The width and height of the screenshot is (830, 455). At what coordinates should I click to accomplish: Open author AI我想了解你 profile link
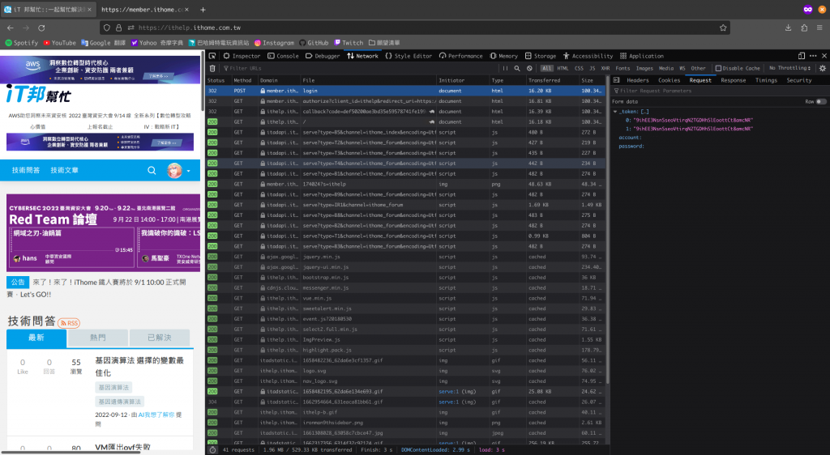(x=156, y=415)
